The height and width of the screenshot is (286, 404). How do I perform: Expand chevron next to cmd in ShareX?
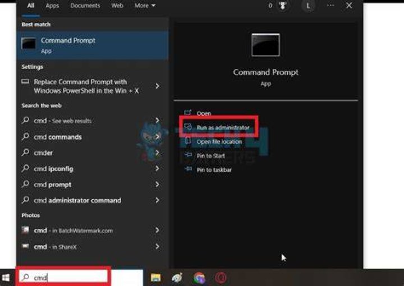pos(157,247)
